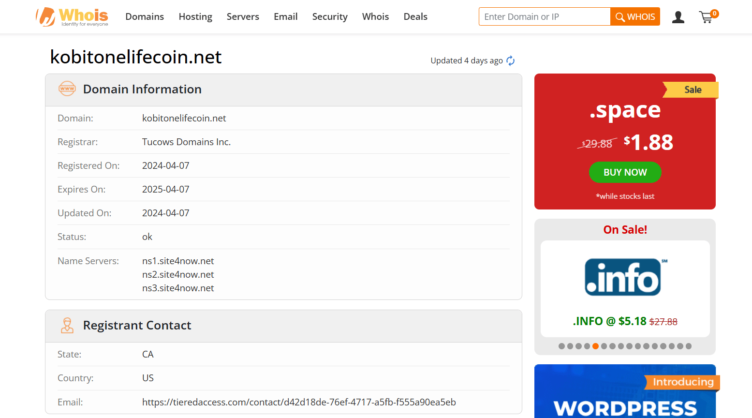Click the Whois logo in header

[72, 17]
